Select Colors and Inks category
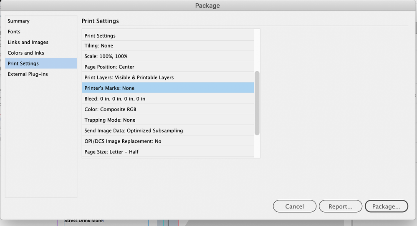Viewport: 417px width, 226px height. (x=26, y=53)
